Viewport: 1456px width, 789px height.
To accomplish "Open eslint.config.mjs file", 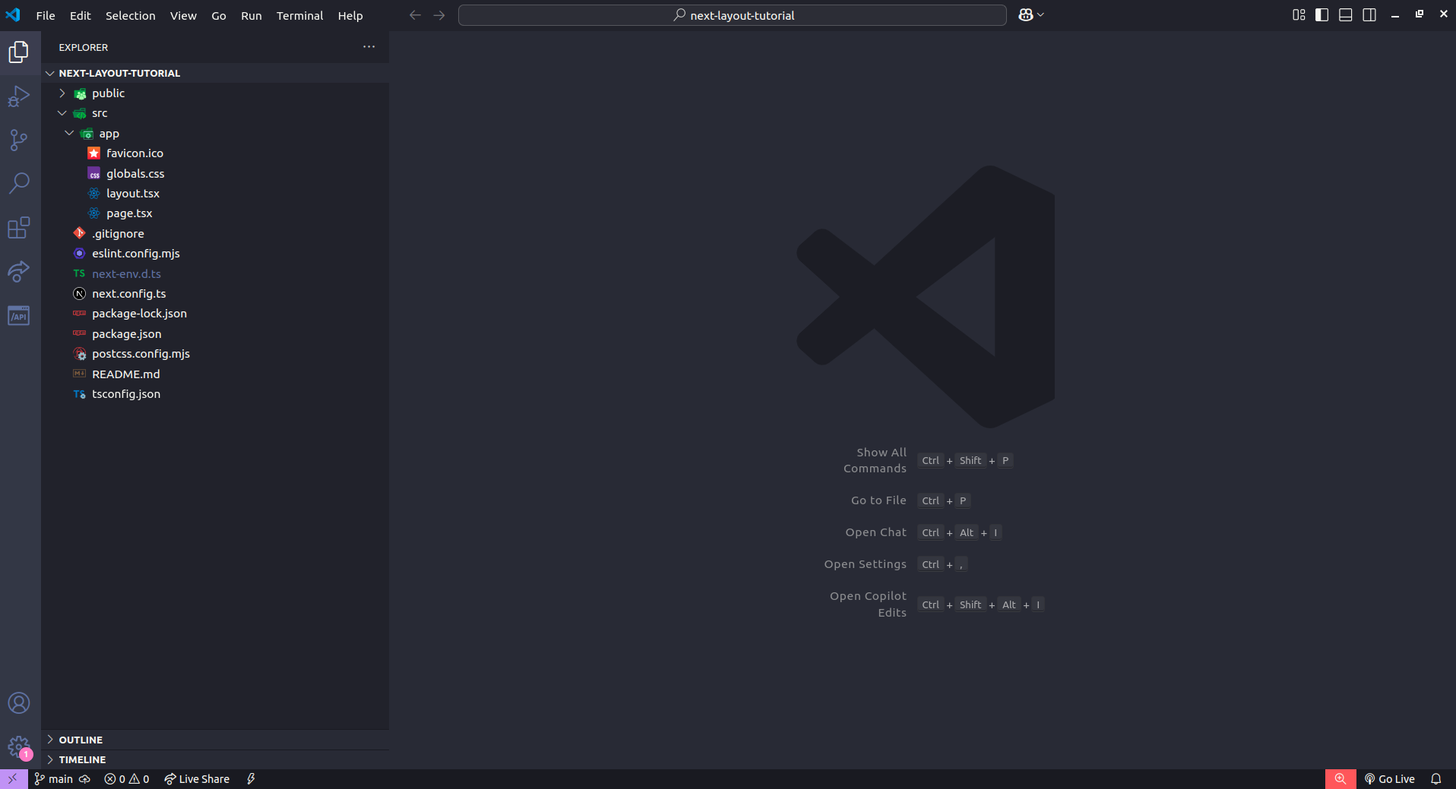I will (x=216, y=254).
